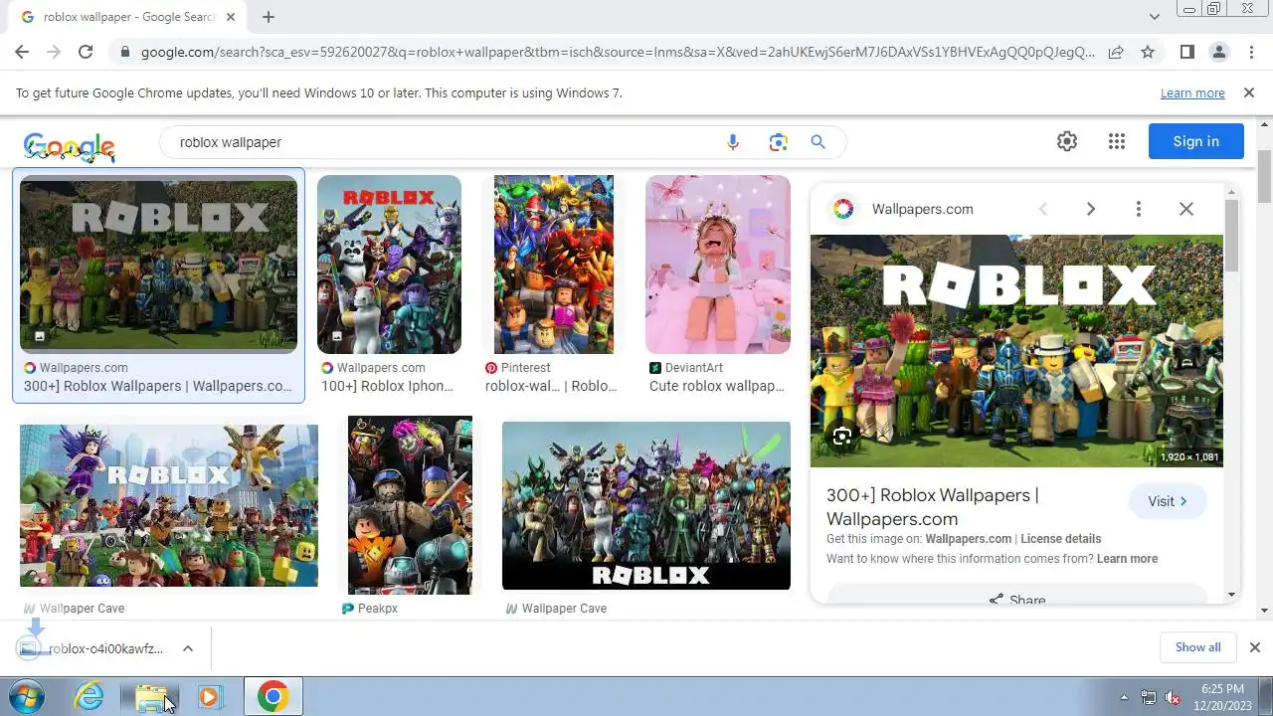Launch Internet Explorer from taskbar
Image resolution: width=1273 pixels, height=716 pixels.
(x=90, y=697)
